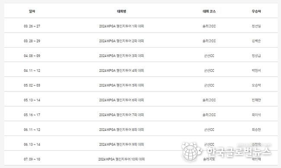Click 솔라고CC course for 6회 대회
This screenshot has width=281, height=168.
coord(209,100)
